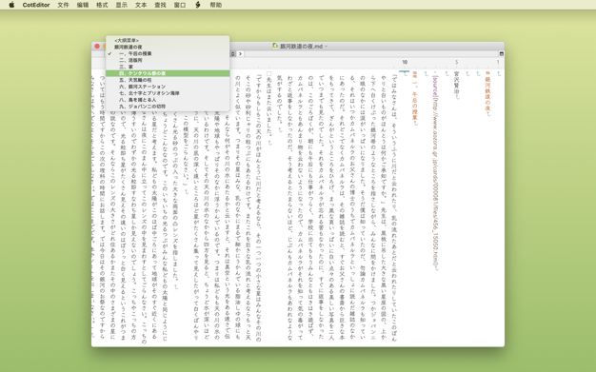Image resolution: width=596 pixels, height=372 pixels.
Task: Open the 文本 menu
Action: (141, 5)
